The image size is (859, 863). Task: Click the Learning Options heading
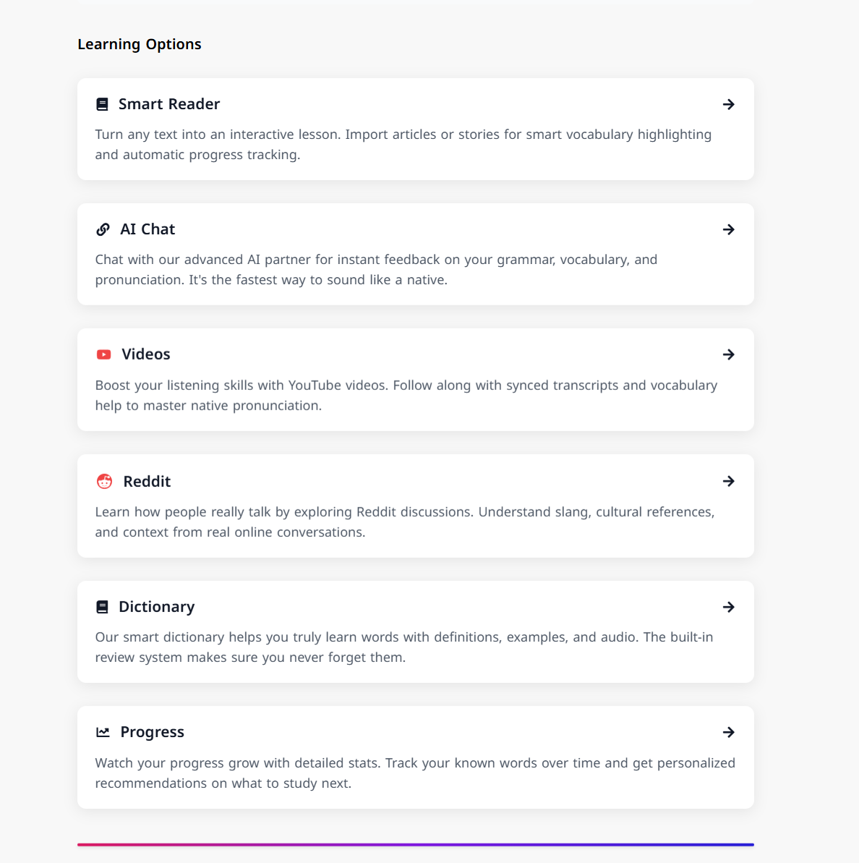tap(140, 44)
